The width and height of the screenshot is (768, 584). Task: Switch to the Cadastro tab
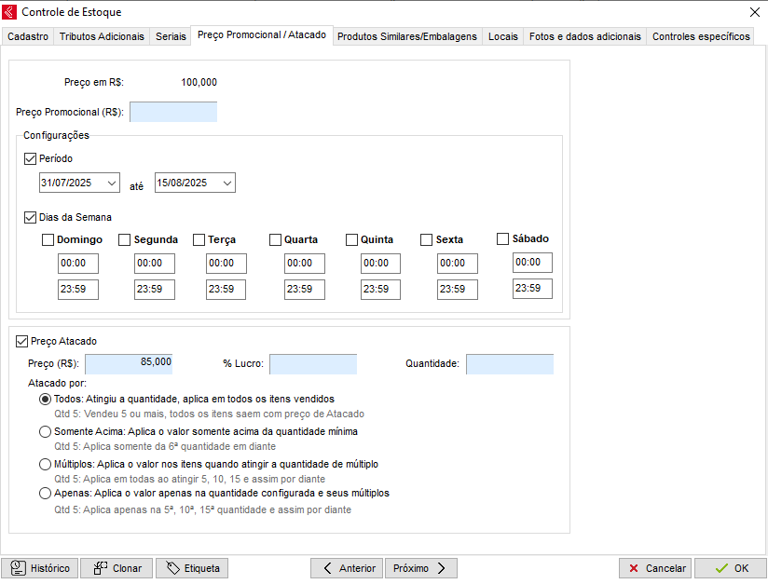[x=28, y=36]
